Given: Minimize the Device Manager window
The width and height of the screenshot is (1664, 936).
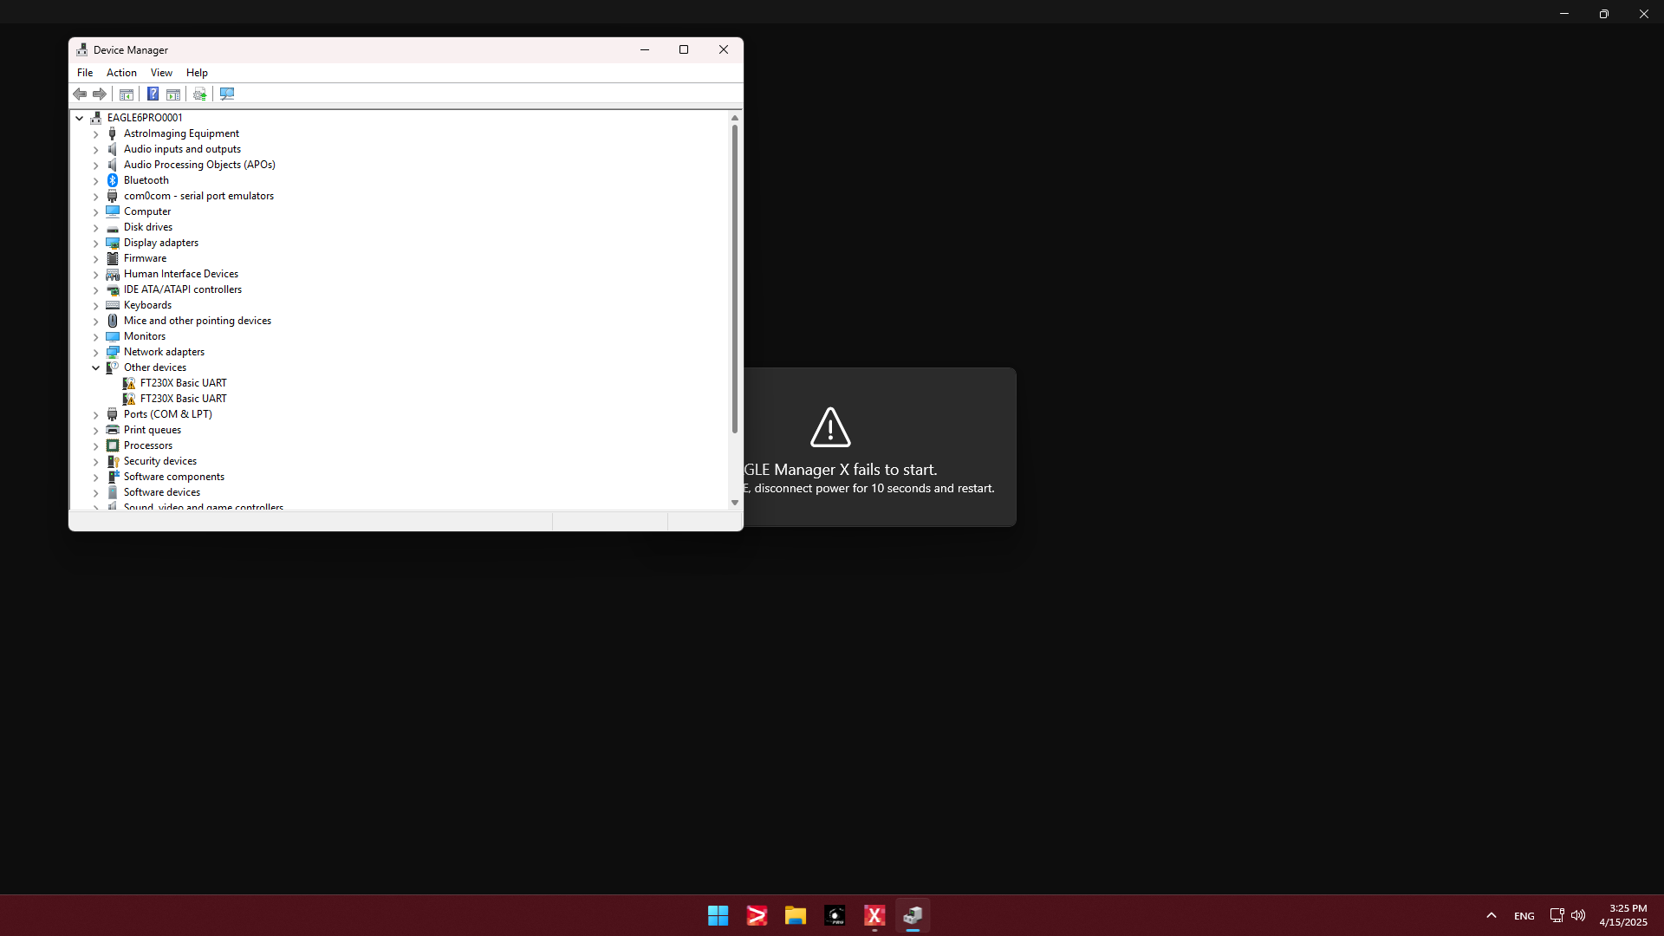Looking at the screenshot, I should [645, 49].
